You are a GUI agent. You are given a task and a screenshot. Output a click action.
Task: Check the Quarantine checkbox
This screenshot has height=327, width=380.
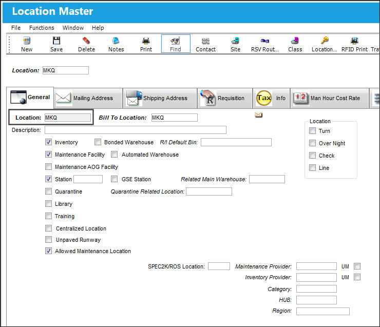pyautogui.click(x=48, y=191)
